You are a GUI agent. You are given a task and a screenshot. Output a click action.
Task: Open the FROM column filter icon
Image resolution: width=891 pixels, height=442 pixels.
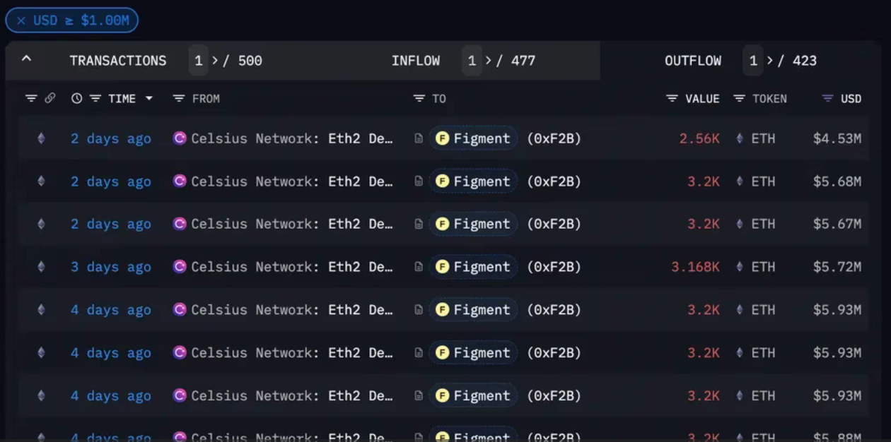point(179,99)
